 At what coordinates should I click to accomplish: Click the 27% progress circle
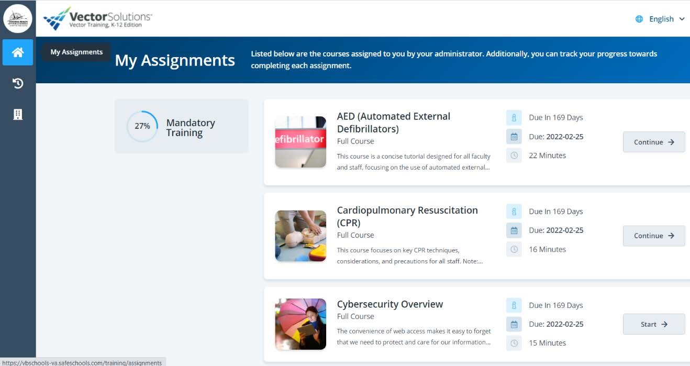[142, 126]
